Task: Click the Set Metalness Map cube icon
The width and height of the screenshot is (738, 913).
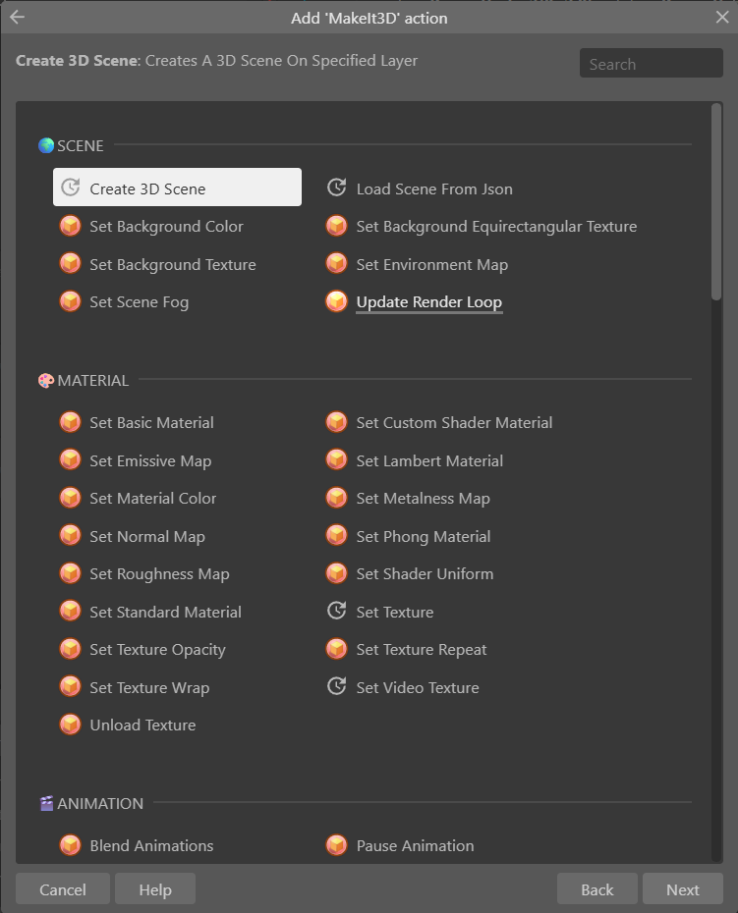Action: coord(336,498)
